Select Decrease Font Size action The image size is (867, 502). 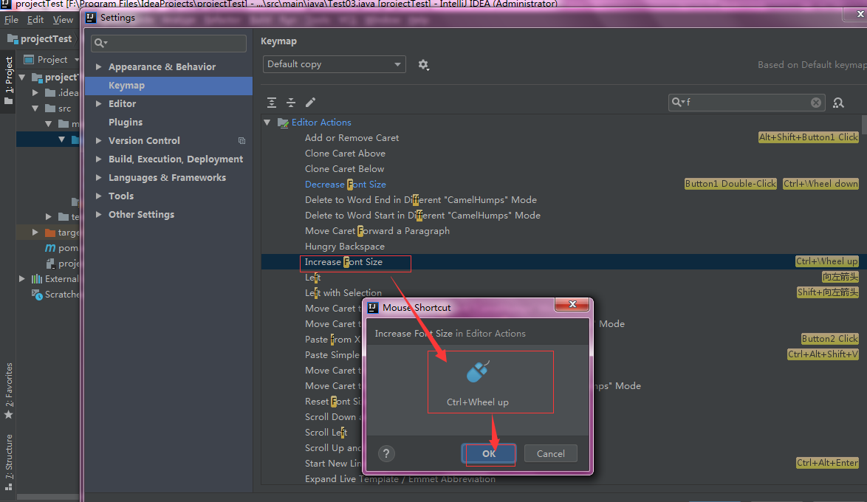coord(346,184)
